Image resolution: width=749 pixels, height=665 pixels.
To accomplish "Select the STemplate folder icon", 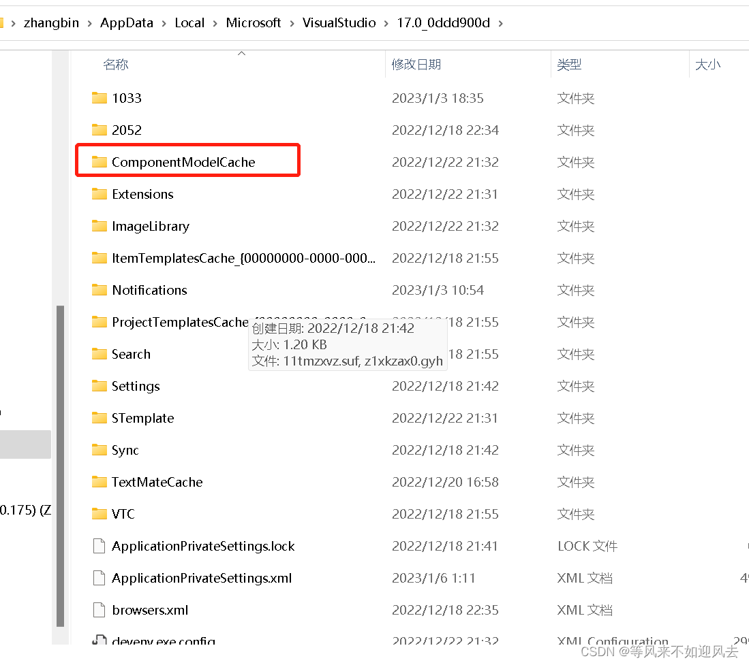I will 100,417.
